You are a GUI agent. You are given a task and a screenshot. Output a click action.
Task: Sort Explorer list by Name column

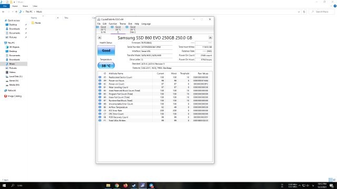(x=34, y=18)
